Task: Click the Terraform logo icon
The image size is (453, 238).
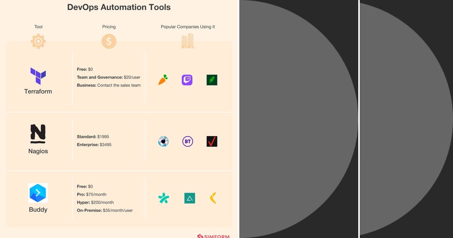Action: [38, 76]
